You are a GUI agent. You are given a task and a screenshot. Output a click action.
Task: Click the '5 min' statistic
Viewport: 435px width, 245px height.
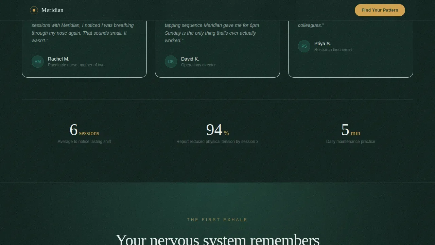pyautogui.click(x=351, y=130)
